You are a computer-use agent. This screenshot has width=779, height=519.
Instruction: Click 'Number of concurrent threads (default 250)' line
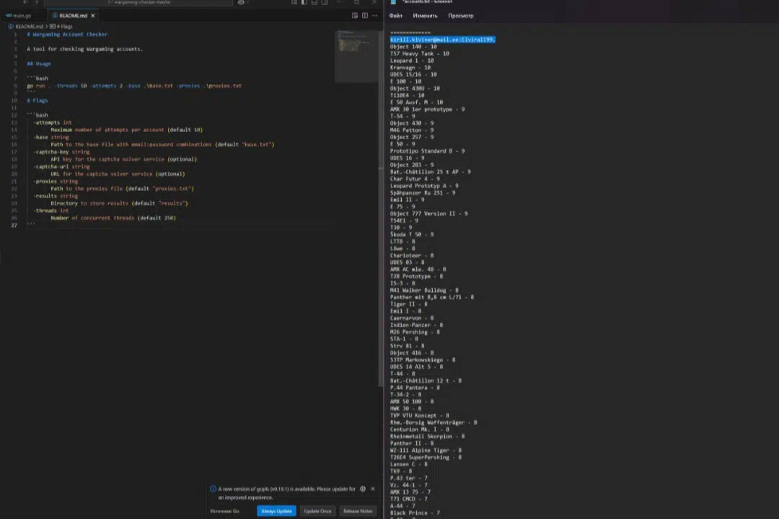pos(113,218)
